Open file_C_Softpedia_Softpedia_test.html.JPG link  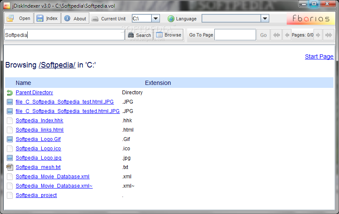65,101
